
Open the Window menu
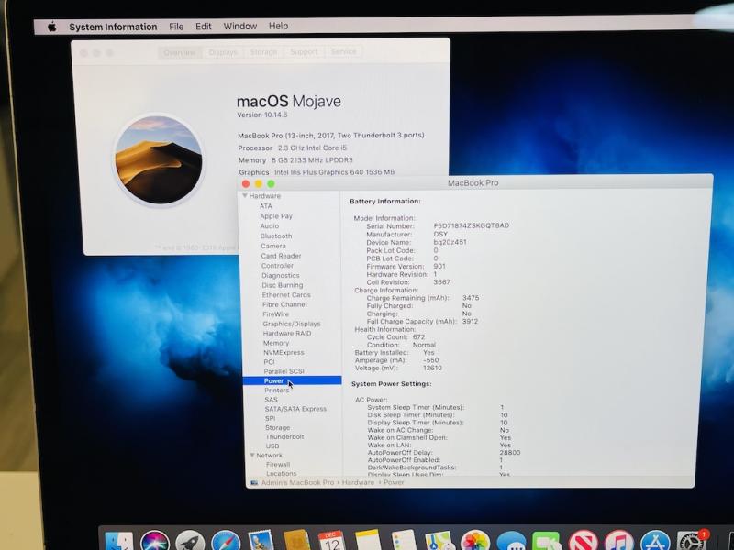(x=240, y=27)
